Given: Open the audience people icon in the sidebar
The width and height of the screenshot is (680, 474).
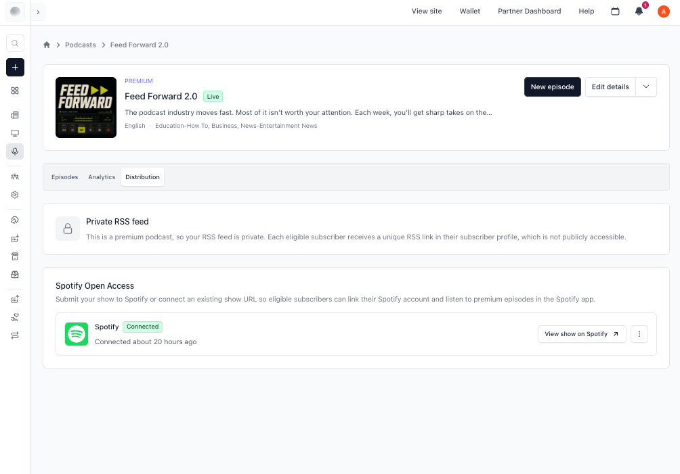Looking at the screenshot, I should (15, 176).
